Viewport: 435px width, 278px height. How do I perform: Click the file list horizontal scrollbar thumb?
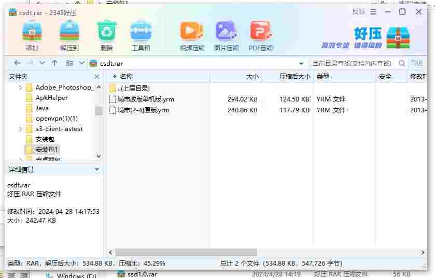click(186, 252)
